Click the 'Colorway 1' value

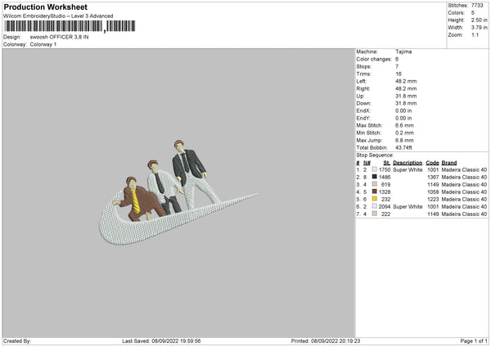tap(43, 44)
